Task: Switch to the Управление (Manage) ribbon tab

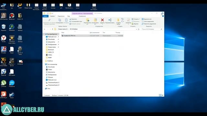Action: 82,16
